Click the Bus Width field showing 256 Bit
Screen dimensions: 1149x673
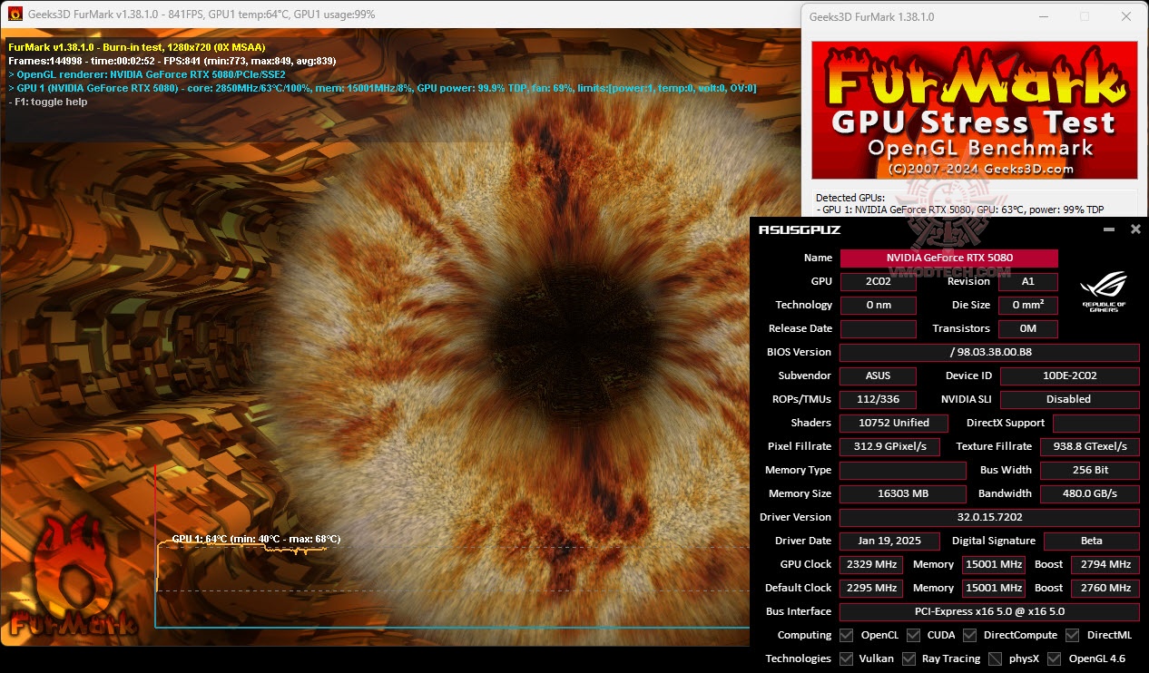tap(1089, 470)
